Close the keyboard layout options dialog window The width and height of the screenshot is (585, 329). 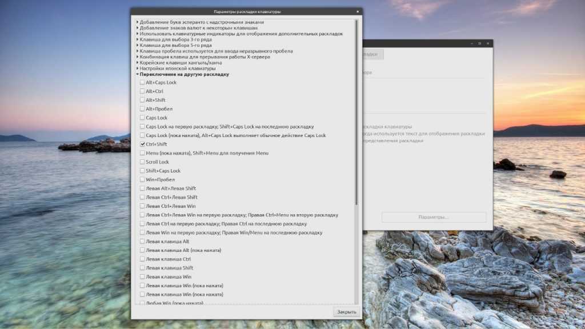point(357,11)
